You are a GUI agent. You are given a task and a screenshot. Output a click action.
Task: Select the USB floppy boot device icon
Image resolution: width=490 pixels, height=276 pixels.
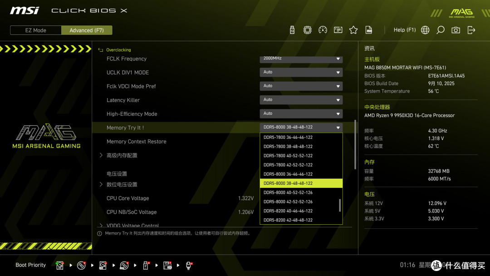[x=167, y=266]
